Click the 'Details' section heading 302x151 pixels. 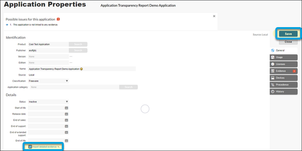[x=11, y=95]
